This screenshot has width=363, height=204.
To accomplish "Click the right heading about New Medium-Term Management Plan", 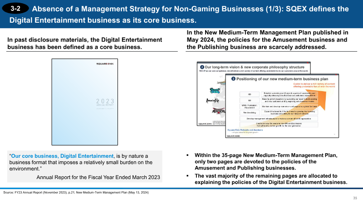I will point(267,40).
